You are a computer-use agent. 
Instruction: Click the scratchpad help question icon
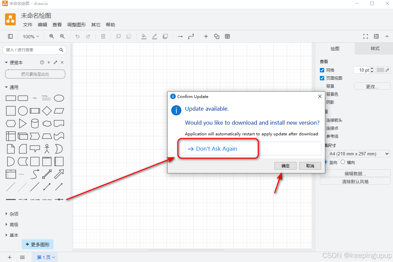coord(42,62)
